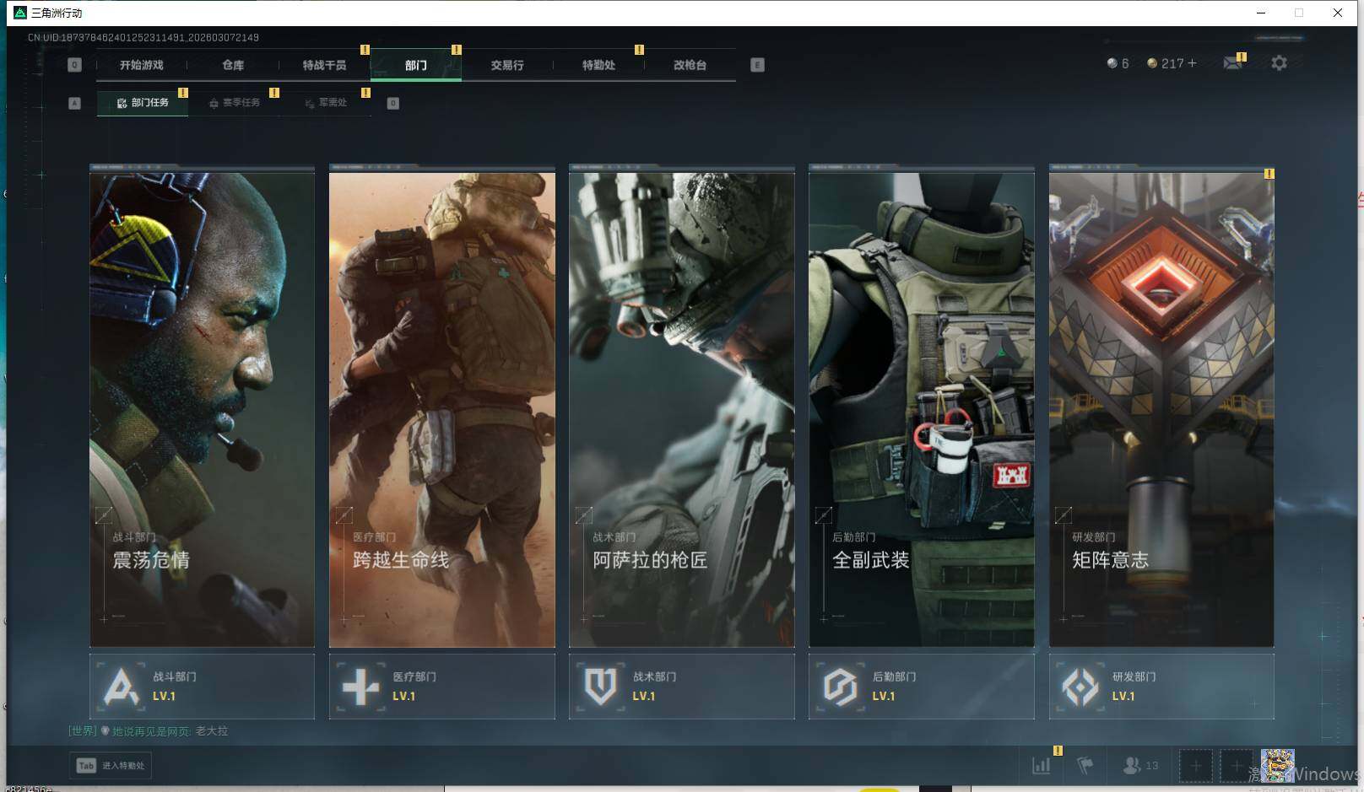This screenshot has height=792, width=1364.
Task: Click the gold coin icon beside 217
Action: (x=1151, y=63)
